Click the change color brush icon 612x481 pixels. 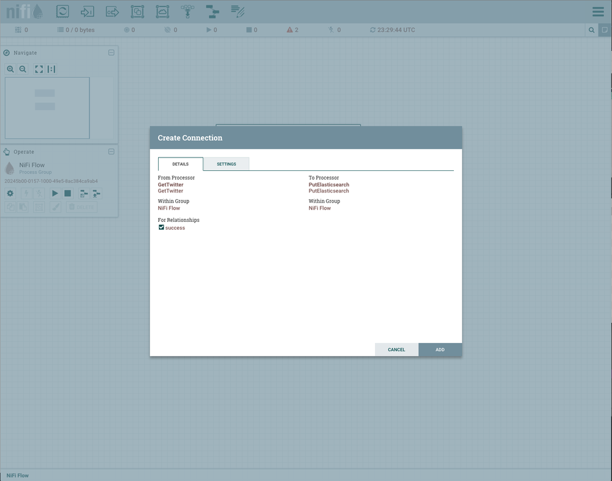click(x=55, y=207)
